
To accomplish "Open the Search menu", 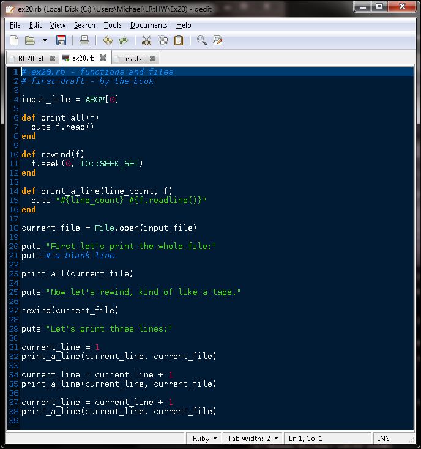I will point(84,25).
